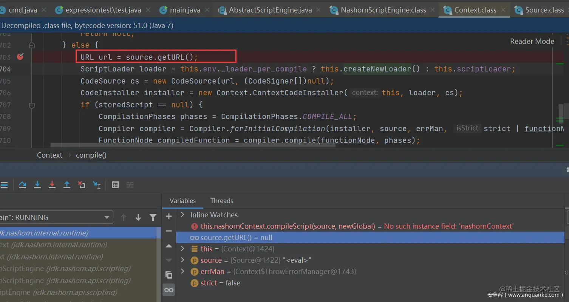Click the Step Over debugger icon
Viewport: 569px width, 302px height.
click(x=23, y=185)
